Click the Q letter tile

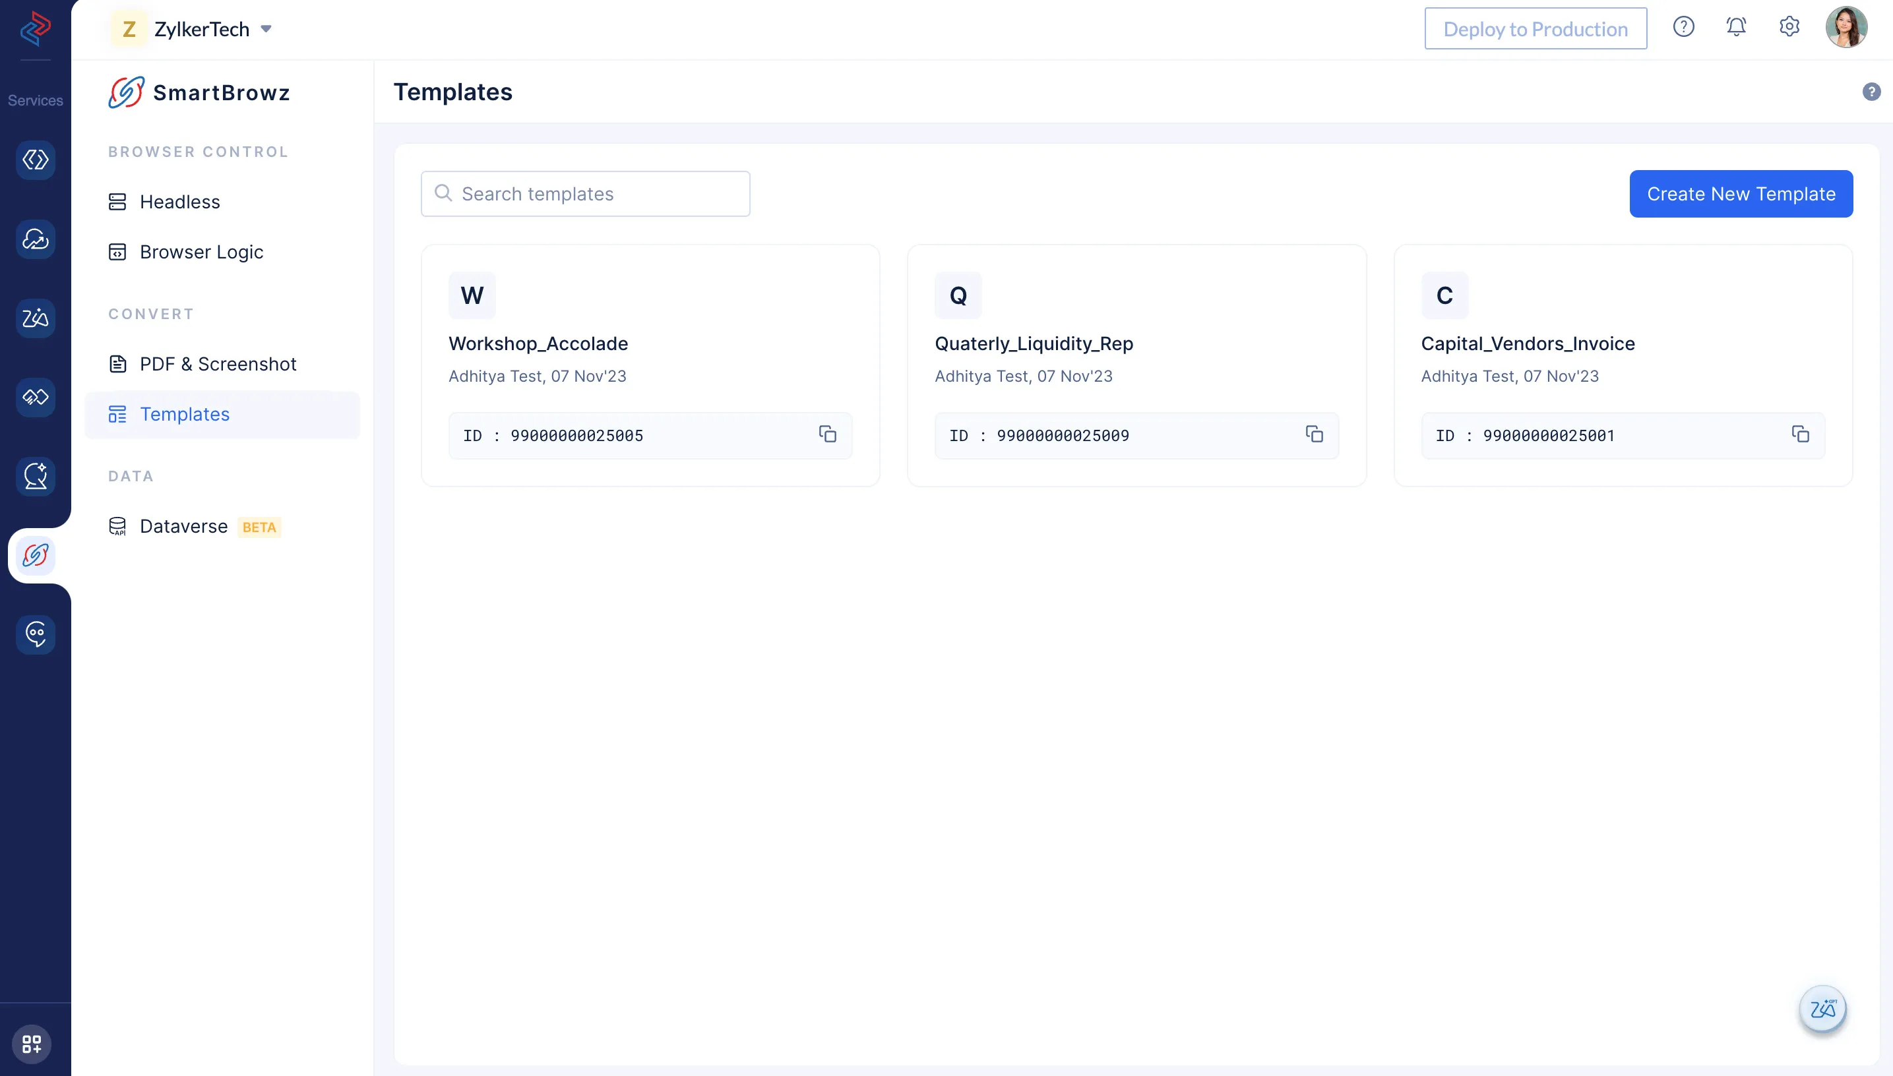click(x=958, y=295)
